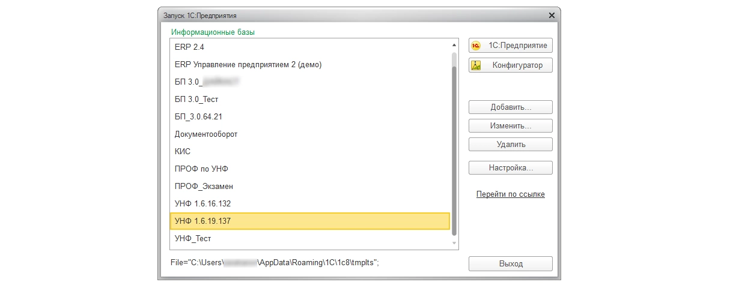
Task: Click the infobase list scrollbar thumb
Action: click(454, 150)
